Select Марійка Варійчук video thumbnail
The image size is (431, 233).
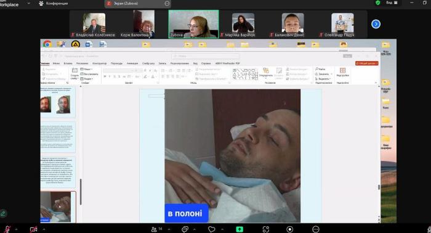click(x=243, y=24)
